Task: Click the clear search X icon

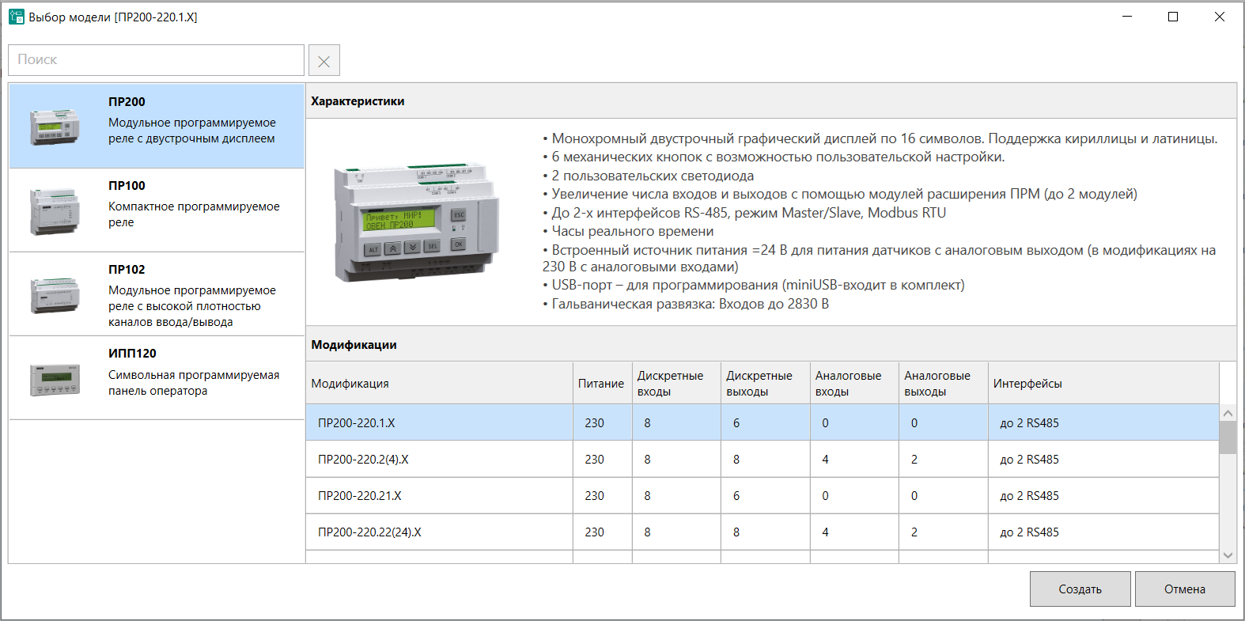Action: coord(324,61)
